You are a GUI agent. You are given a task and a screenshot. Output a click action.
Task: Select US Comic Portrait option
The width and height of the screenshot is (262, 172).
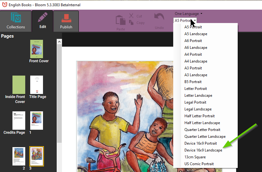[199, 164]
